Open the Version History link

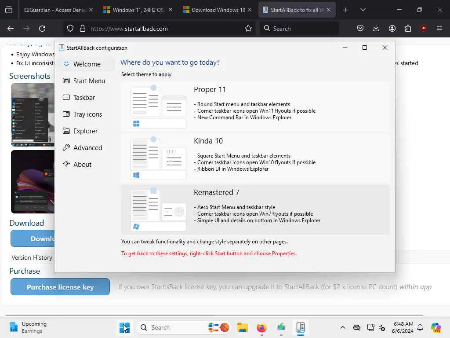pos(32,257)
